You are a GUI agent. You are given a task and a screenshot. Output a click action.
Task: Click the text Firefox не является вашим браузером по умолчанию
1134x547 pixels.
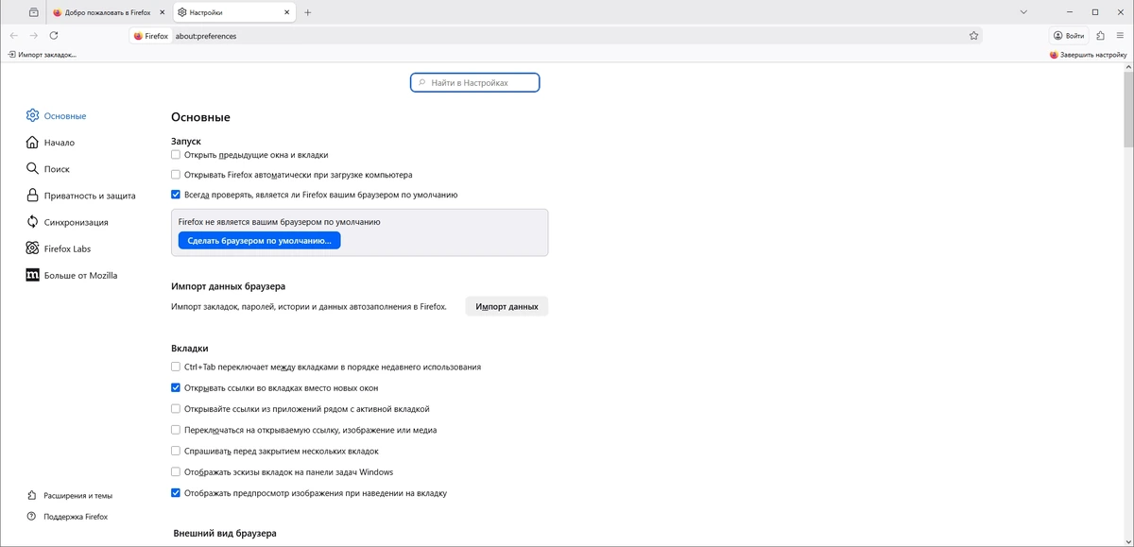point(279,221)
